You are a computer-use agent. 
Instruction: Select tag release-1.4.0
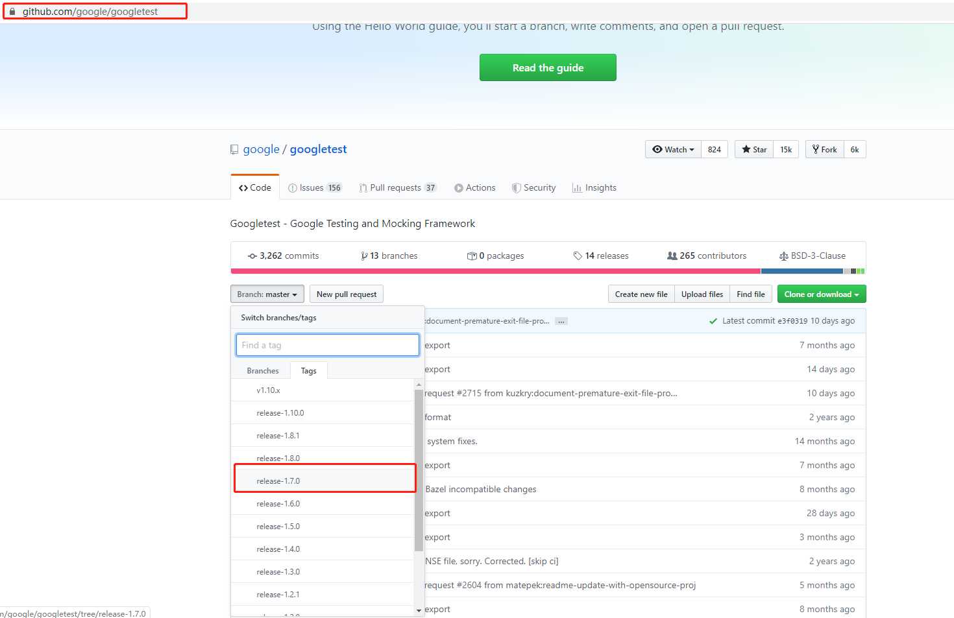pos(323,549)
